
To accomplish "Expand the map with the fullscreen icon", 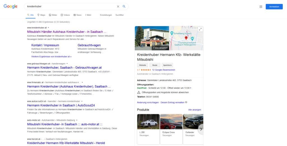I will [200, 29].
